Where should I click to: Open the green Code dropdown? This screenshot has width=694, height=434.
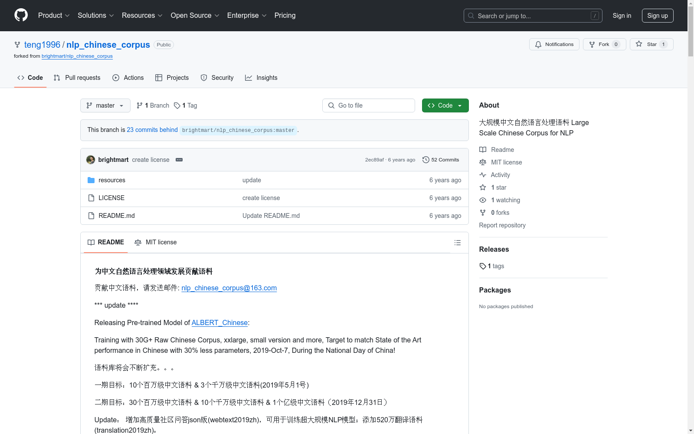coord(445,105)
